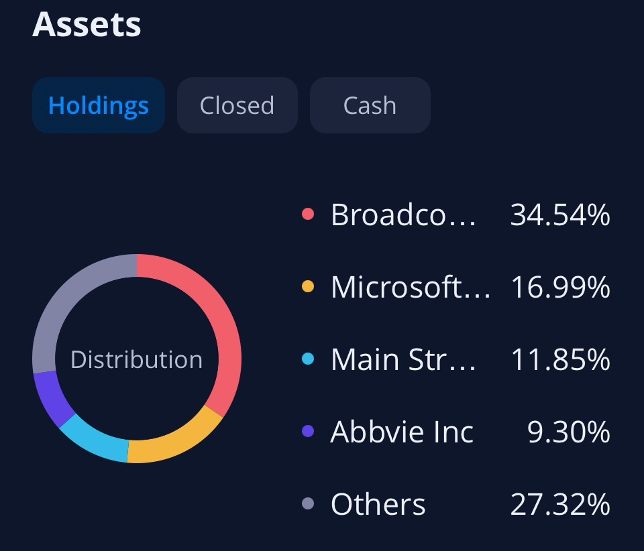The height and width of the screenshot is (551, 644).
Task: Switch to the Closed tab
Action: click(237, 105)
